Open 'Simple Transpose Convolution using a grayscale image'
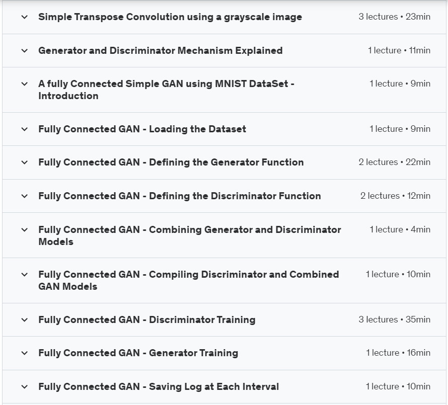Image resolution: width=448 pixels, height=405 pixels. 170,17
